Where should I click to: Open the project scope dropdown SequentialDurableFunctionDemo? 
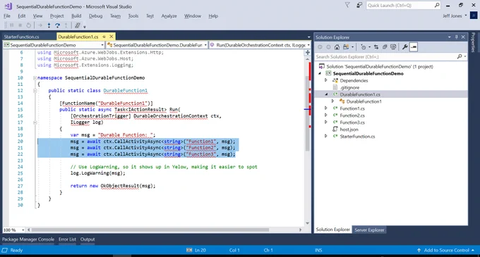tap(54, 45)
